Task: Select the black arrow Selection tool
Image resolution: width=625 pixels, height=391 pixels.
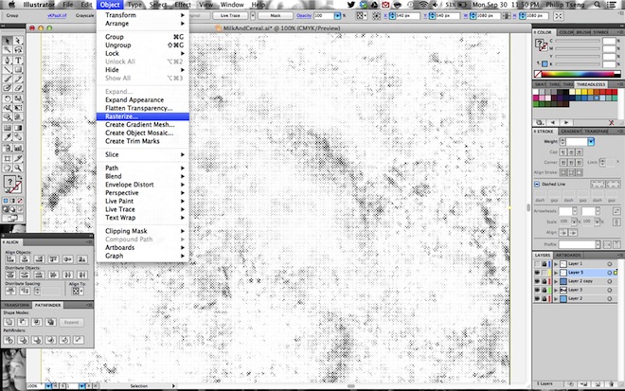Action: 8,41
